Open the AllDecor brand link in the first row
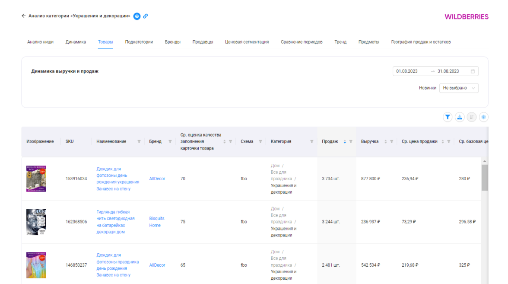 (157, 179)
